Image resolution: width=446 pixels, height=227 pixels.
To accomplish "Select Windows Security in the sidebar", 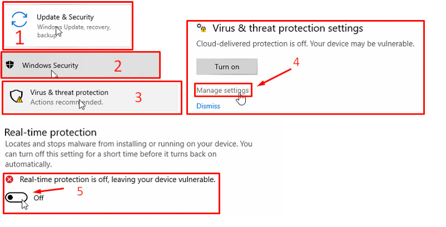I will click(50, 65).
